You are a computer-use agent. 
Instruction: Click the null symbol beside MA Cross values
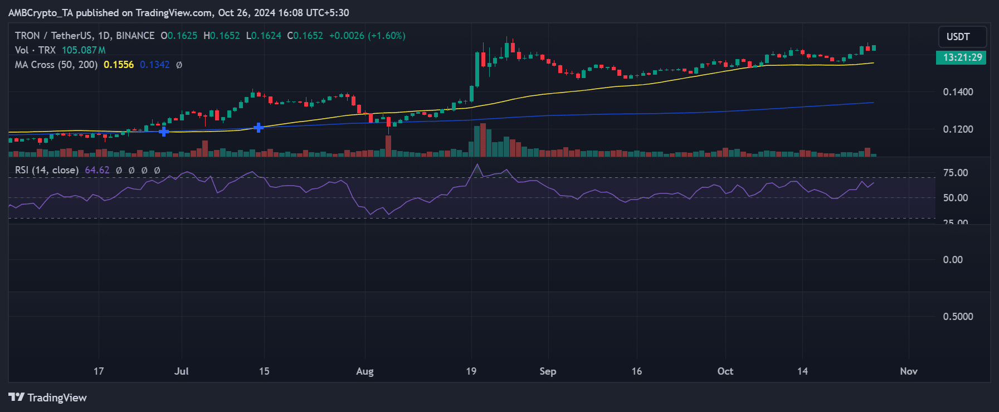(x=179, y=65)
